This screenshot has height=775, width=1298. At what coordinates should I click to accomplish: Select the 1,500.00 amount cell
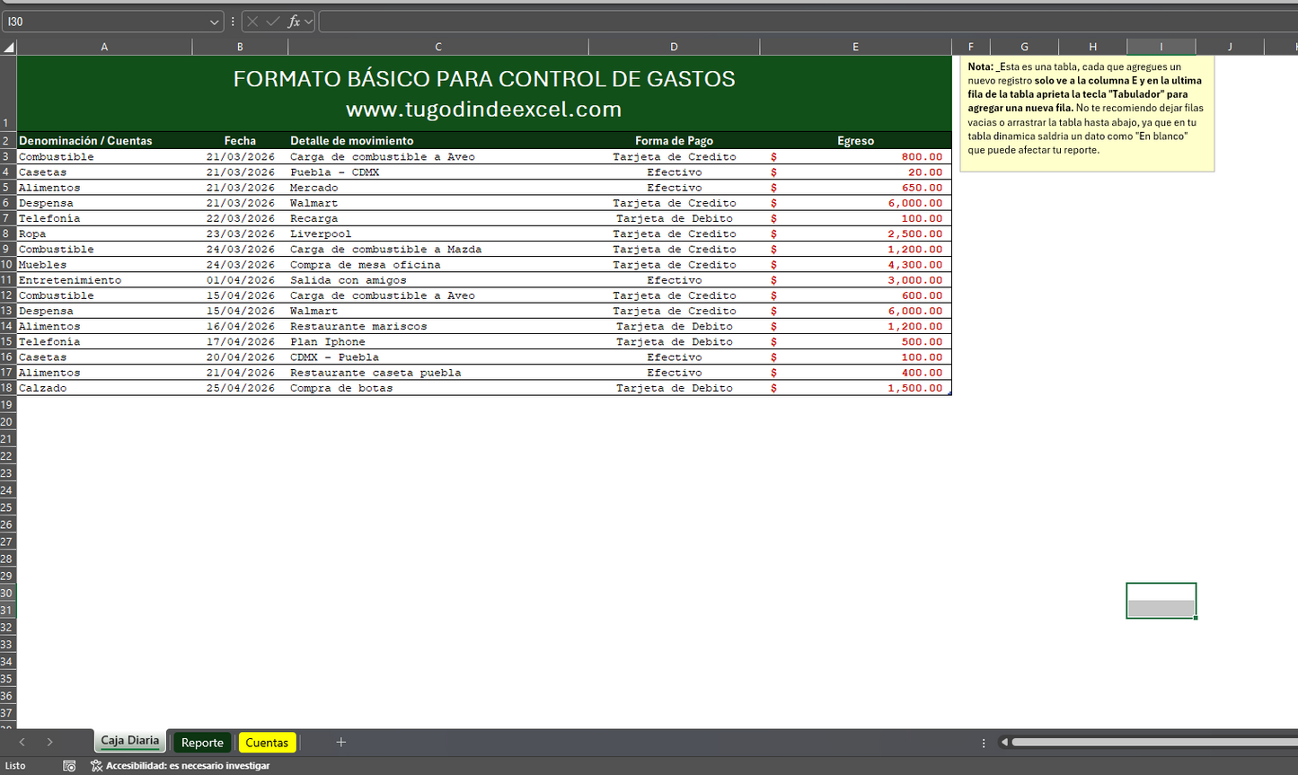[x=855, y=388]
